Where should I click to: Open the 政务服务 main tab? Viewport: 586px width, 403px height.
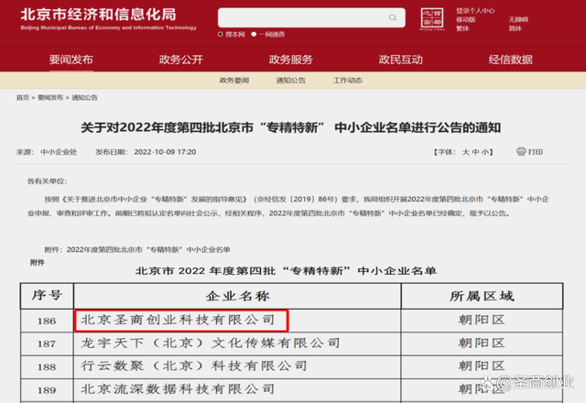[291, 60]
